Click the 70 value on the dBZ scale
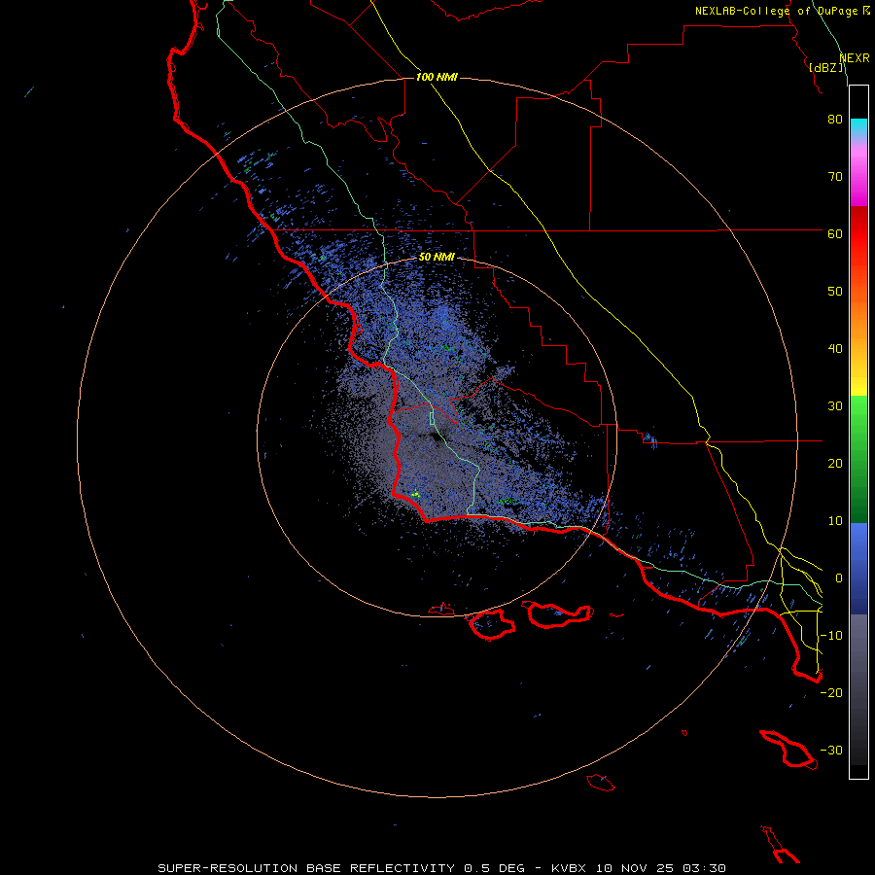The image size is (875, 875). pos(835,177)
